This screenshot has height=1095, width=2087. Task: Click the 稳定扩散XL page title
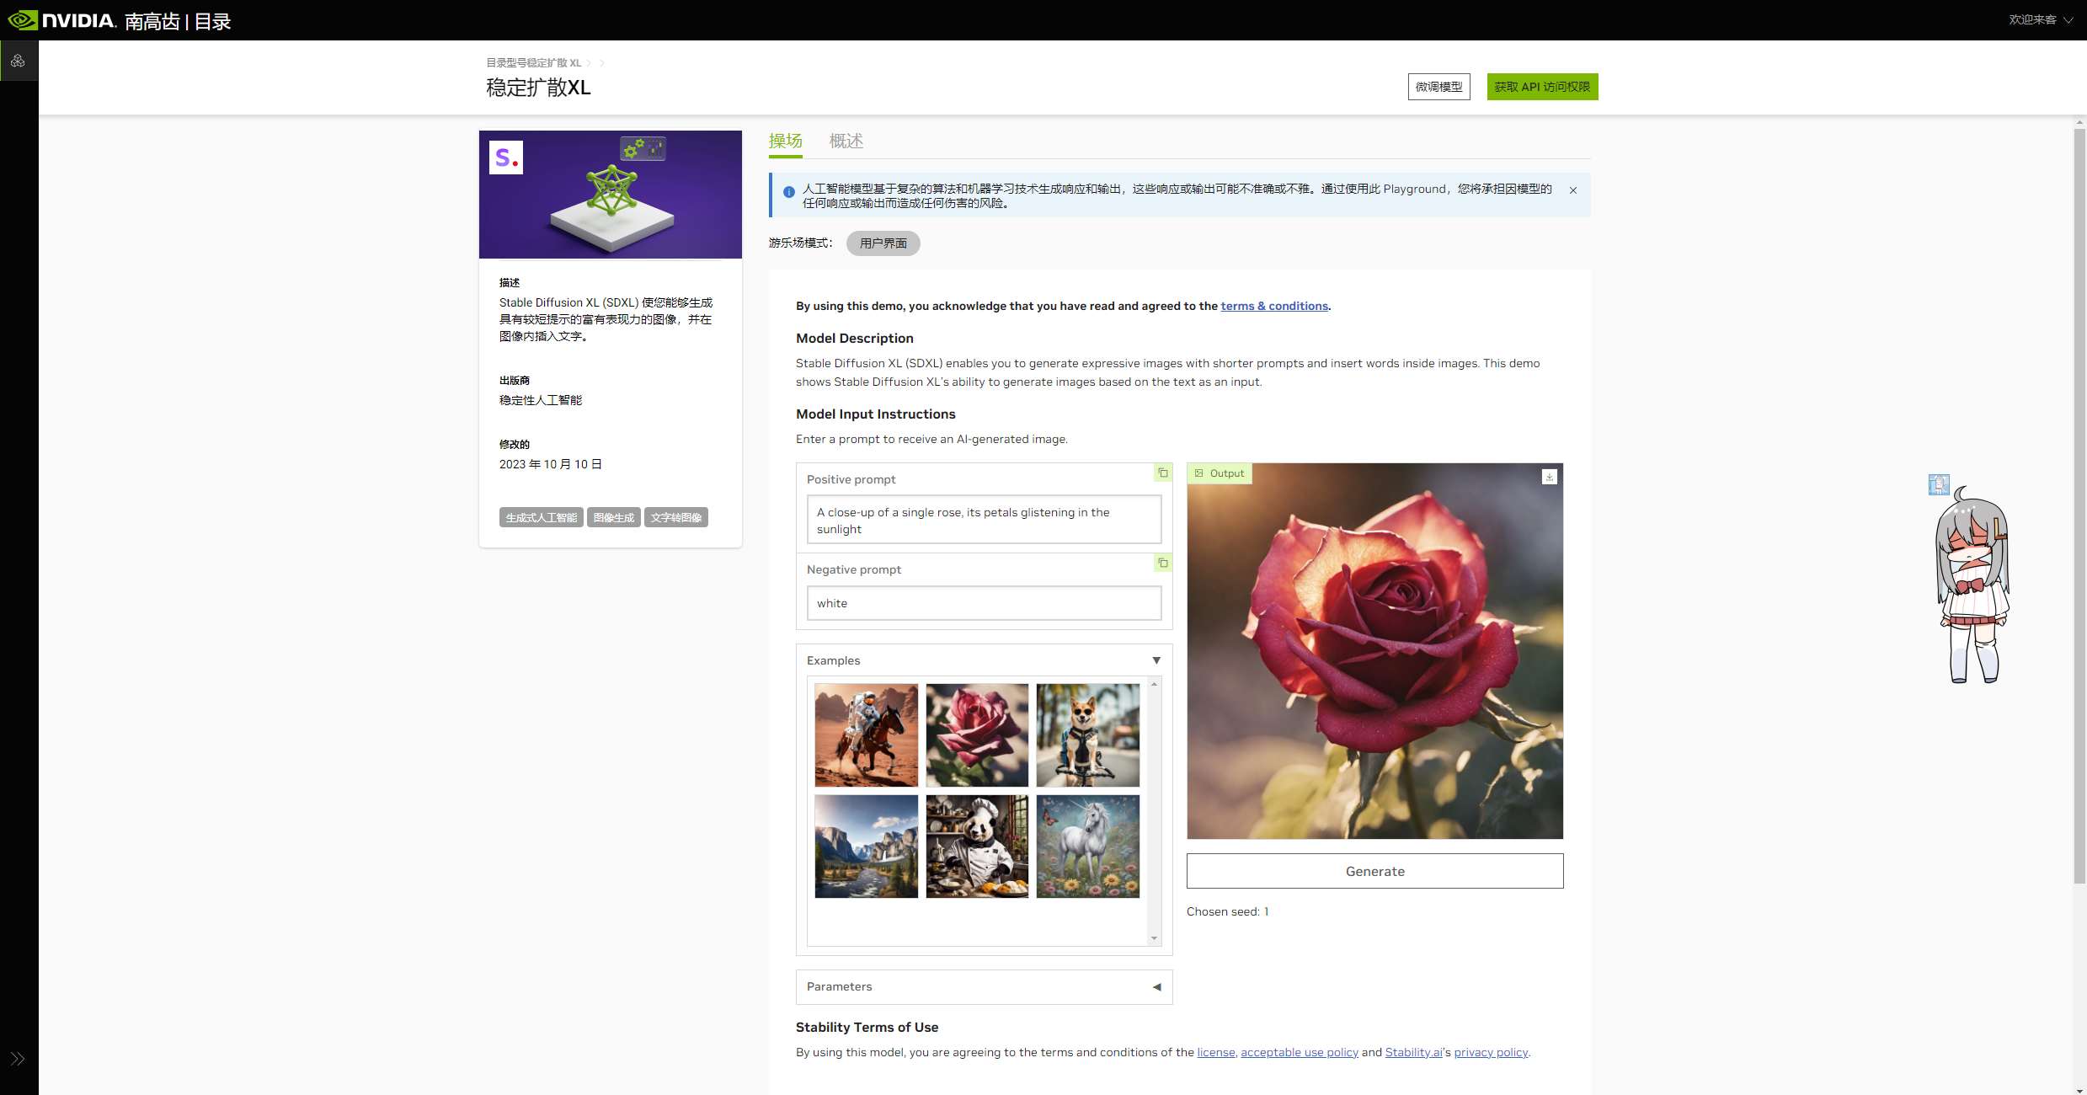pos(538,88)
